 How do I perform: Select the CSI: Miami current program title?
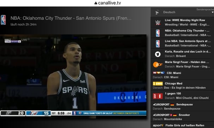click(174, 73)
